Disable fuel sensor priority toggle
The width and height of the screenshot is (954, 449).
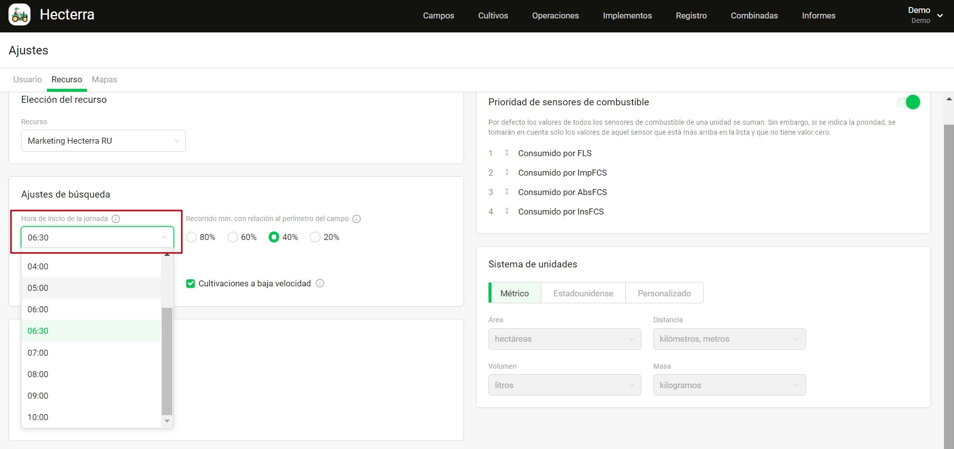[909, 102]
